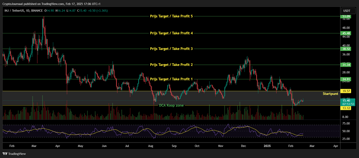Click the high value H16.24
Screen dimensions: 359x158
60,10
